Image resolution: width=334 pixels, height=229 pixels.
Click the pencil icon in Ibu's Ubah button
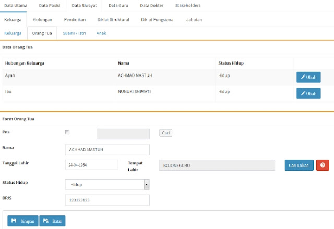pos(303,93)
